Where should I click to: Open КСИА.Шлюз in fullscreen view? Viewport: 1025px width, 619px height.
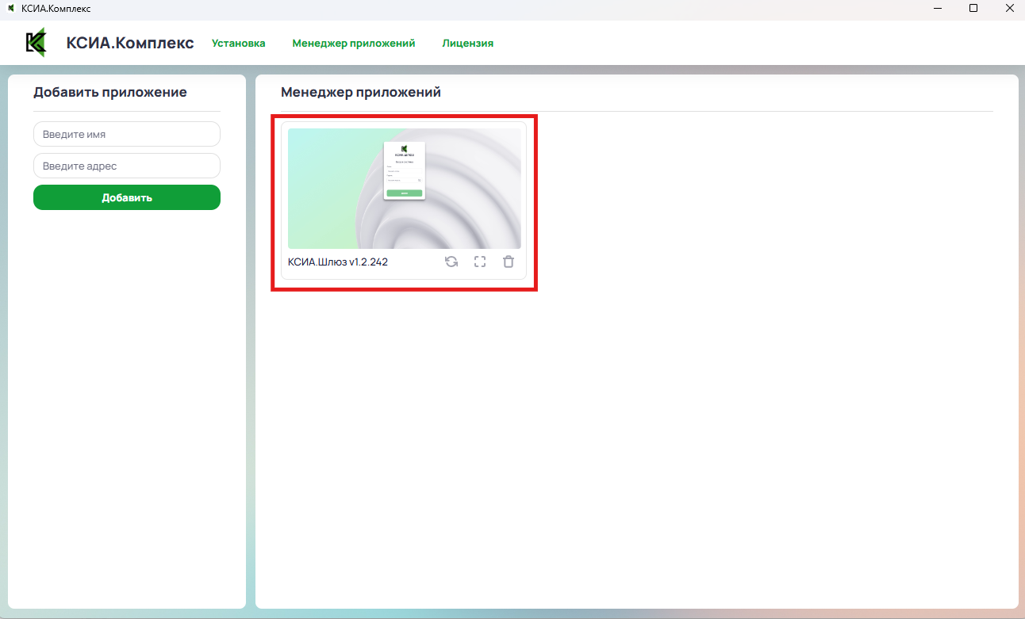480,262
